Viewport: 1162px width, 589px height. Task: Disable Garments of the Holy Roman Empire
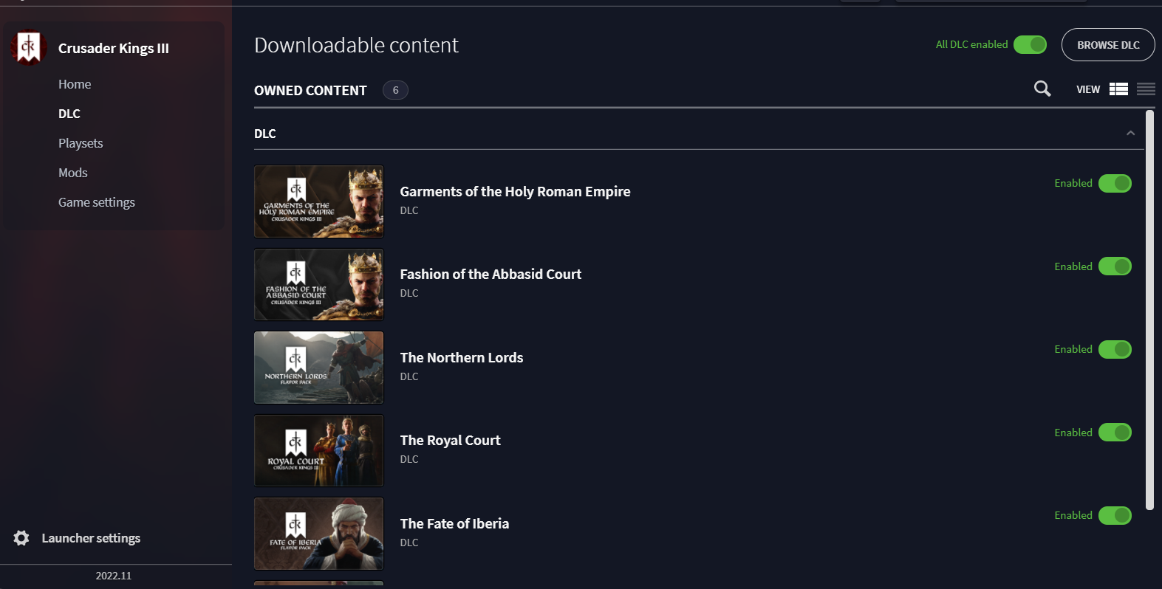click(x=1115, y=183)
